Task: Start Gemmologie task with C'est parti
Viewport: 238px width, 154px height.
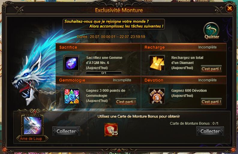Action: [x=126, y=102]
